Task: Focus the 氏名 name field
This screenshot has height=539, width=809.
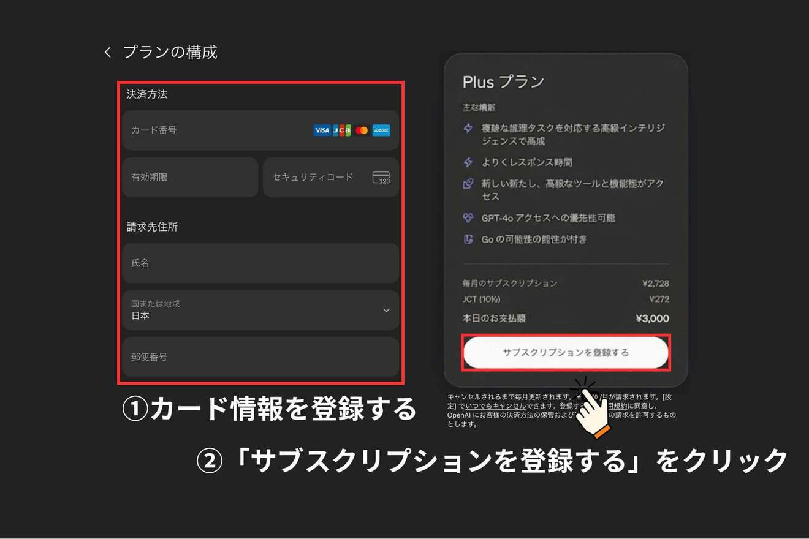Action: click(x=260, y=263)
